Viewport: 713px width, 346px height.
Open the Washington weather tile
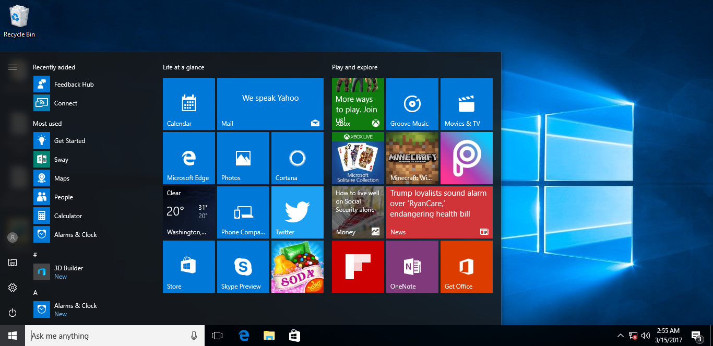pos(189,212)
